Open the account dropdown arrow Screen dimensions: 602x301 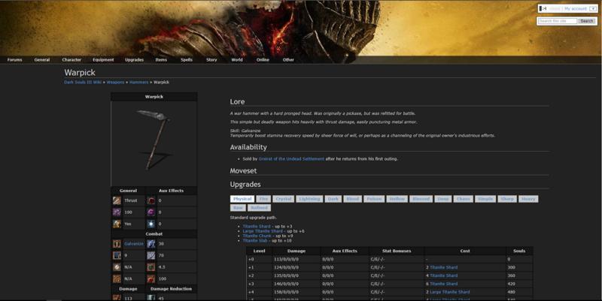(593, 8)
